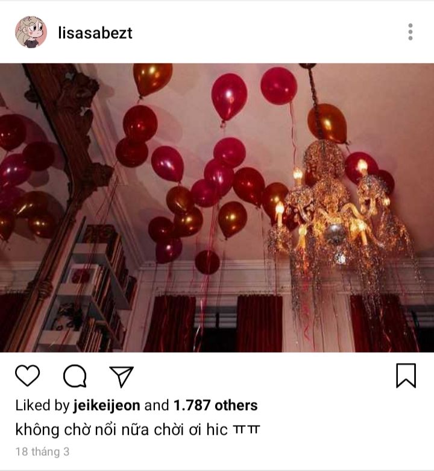Open jeikeijeon's profile from the likes line
434x471 pixels.
(107, 405)
